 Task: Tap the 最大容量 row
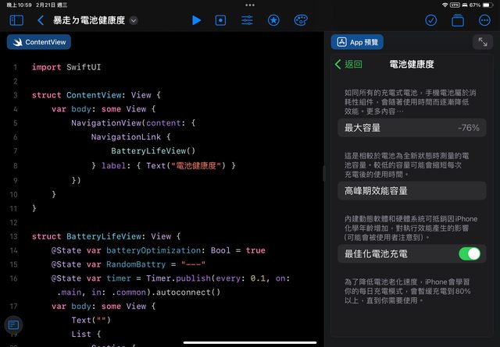(412, 127)
